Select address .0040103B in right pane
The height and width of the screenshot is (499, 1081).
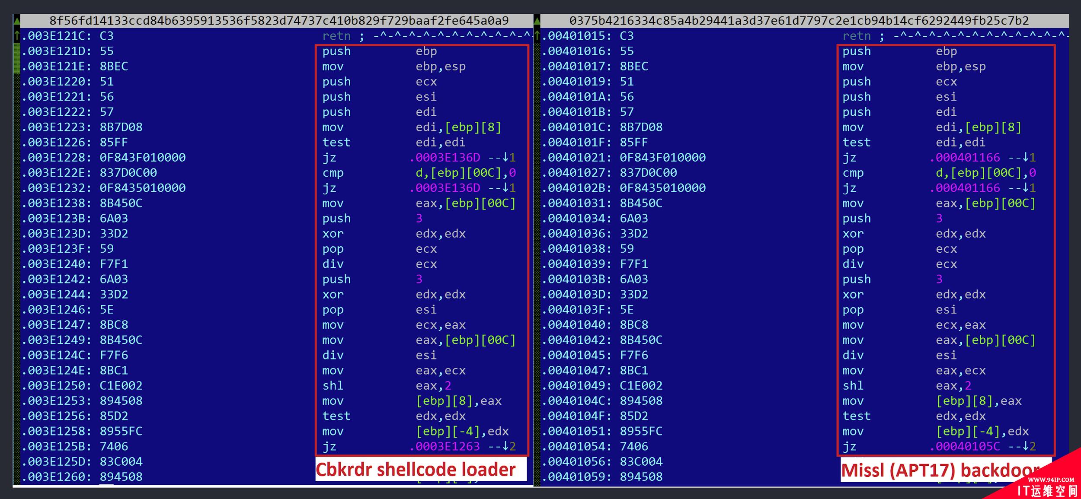click(x=577, y=279)
